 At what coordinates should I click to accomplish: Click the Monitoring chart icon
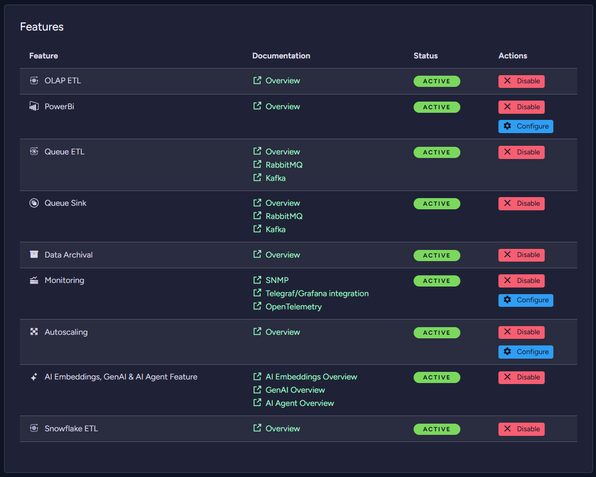click(34, 280)
